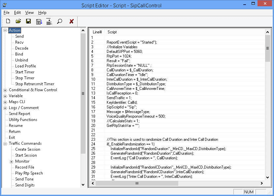Click script vertical scrollbar thumb
The width and height of the screenshot is (274, 196).
[x=267, y=48]
